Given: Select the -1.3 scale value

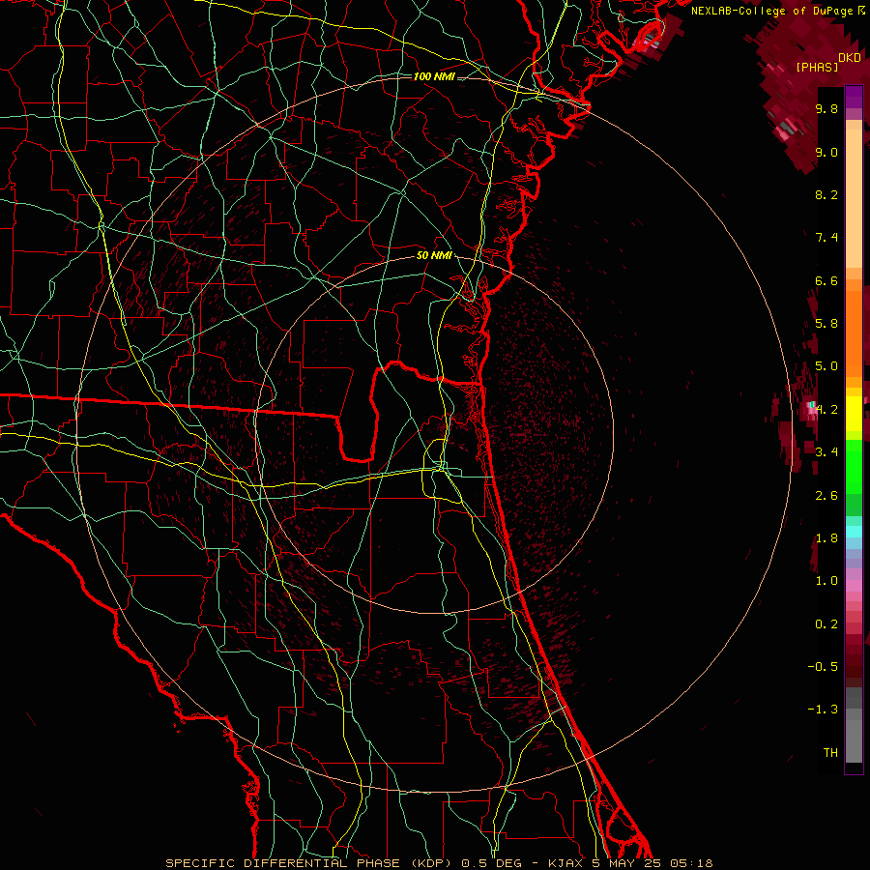Looking at the screenshot, I should coord(823,710).
